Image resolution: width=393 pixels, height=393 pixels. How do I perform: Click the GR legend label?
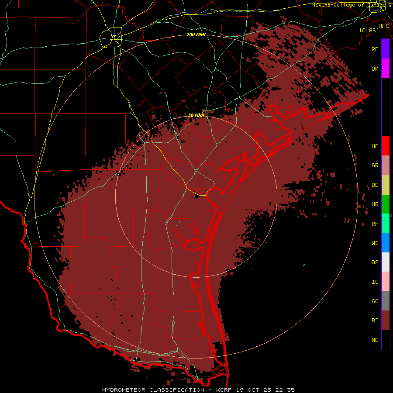coord(375,165)
